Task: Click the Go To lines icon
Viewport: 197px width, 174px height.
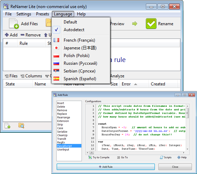Action: click(x=118, y=158)
